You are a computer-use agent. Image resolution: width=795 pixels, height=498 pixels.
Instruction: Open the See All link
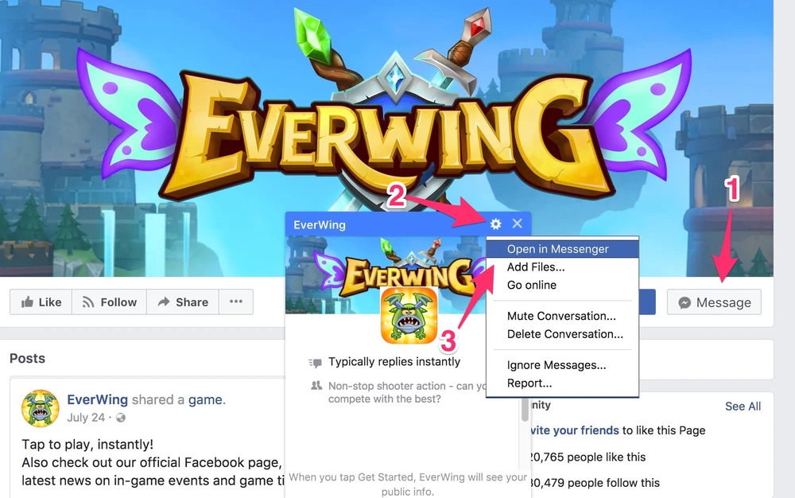point(743,407)
